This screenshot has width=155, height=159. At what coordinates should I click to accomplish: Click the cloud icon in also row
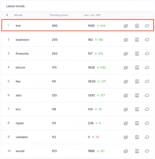coord(147,95)
